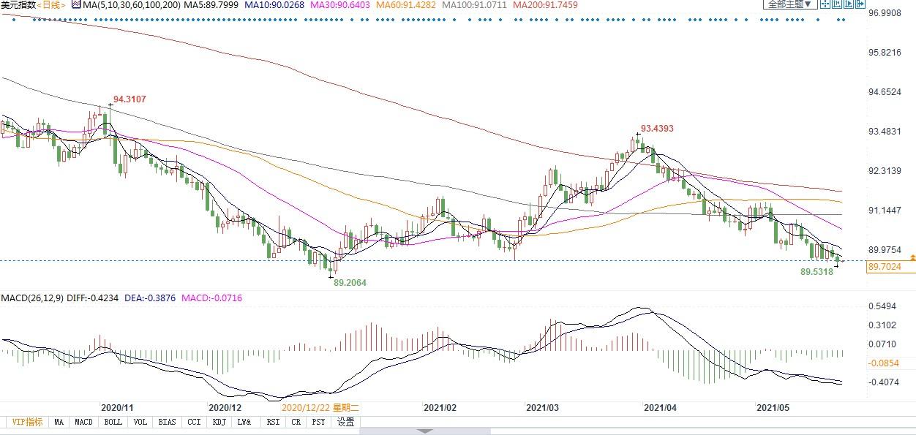Open the 全部主题 theme dropdown

[x=790, y=4]
